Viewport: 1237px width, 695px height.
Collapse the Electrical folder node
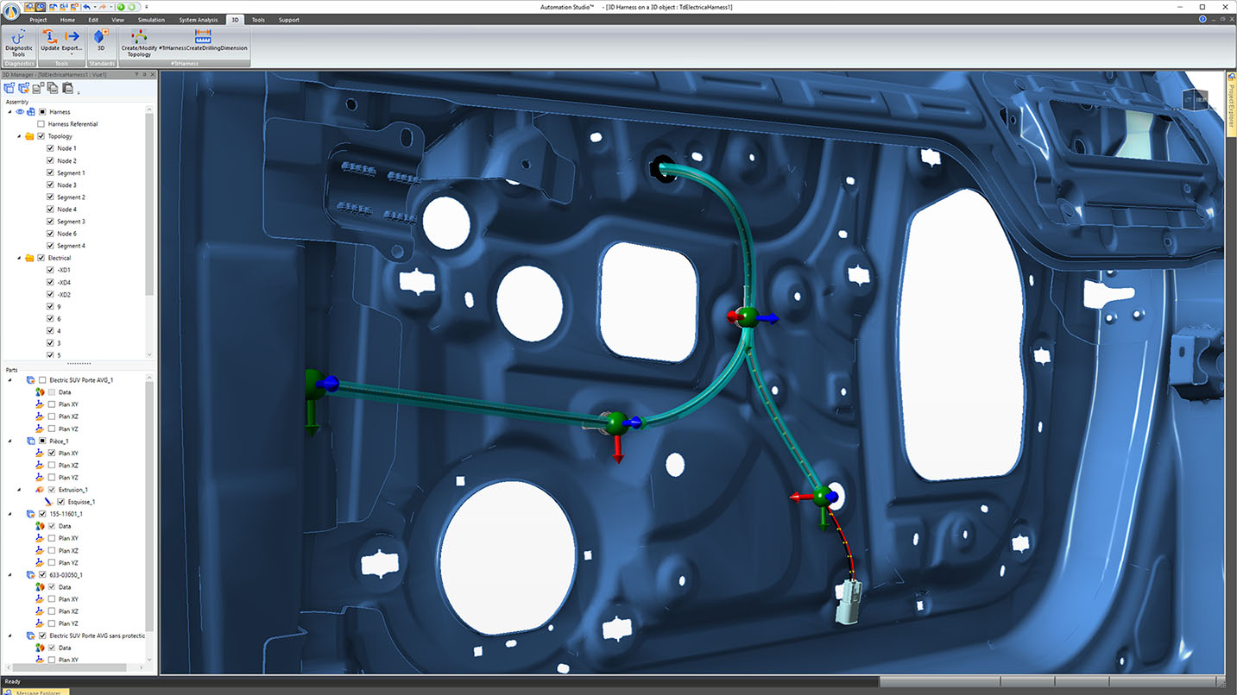coord(19,258)
